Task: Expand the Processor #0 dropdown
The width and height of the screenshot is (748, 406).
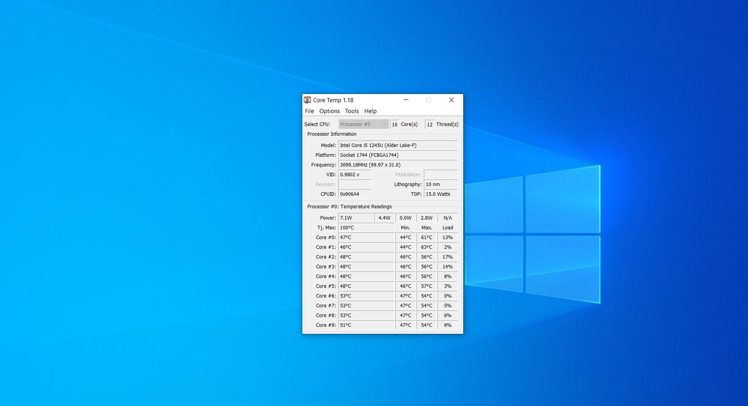Action: click(x=364, y=124)
